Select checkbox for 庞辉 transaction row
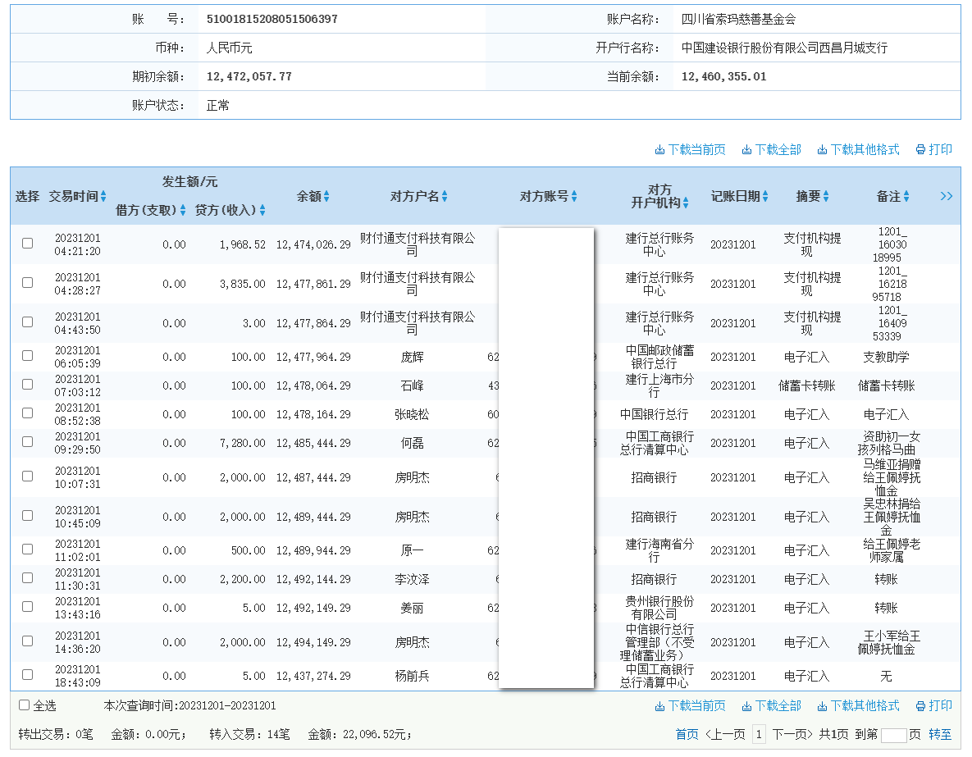Image resolution: width=972 pixels, height=757 pixels. [x=27, y=356]
